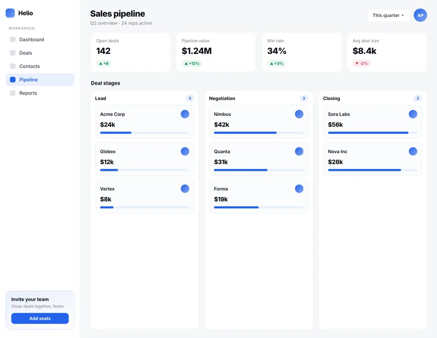This screenshot has height=338, width=437.
Task: Click the Negotiation stage count badge
Action: 304,98
